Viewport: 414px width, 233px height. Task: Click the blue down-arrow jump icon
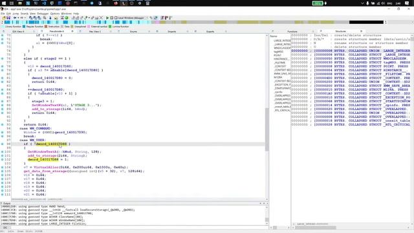(x=50, y=17)
